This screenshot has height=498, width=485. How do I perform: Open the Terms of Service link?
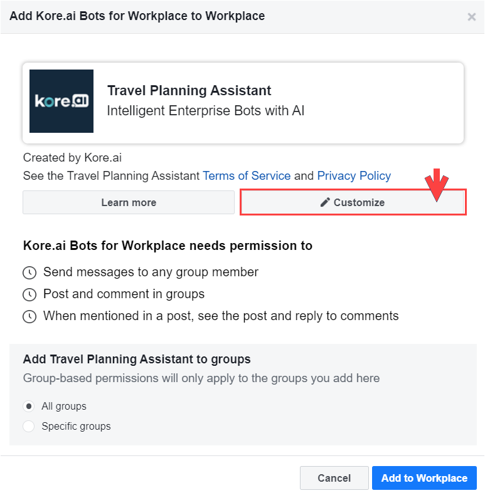tap(247, 176)
